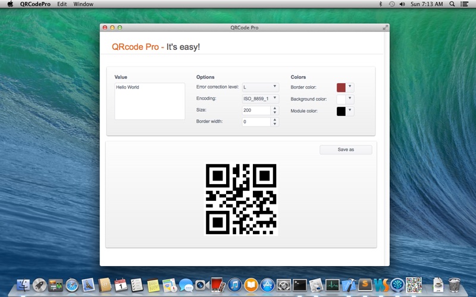Open Contacts address book in dock
The width and height of the screenshot is (476, 297).
tap(105, 285)
